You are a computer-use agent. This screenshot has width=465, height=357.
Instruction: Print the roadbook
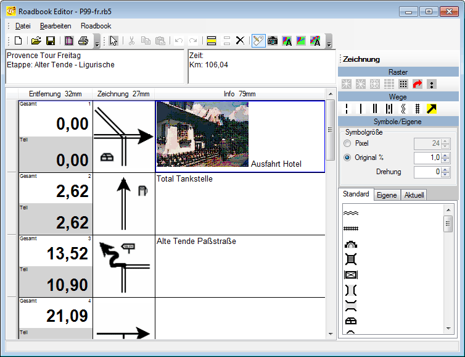tap(83, 41)
